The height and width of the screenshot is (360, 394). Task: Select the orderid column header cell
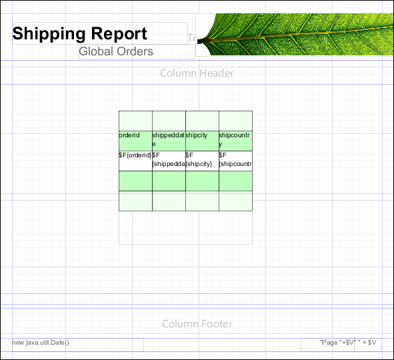[135, 141]
